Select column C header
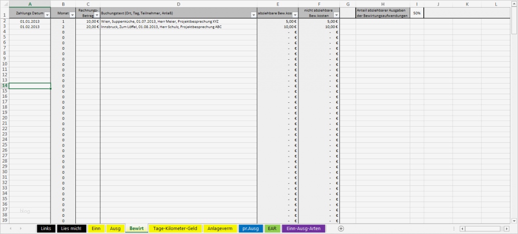 [x=88, y=4]
